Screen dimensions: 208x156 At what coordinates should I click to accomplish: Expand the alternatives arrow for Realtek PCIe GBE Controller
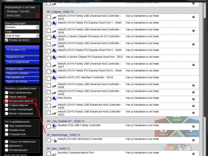click(193, 127)
